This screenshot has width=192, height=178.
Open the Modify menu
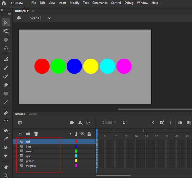(x=74, y=3)
